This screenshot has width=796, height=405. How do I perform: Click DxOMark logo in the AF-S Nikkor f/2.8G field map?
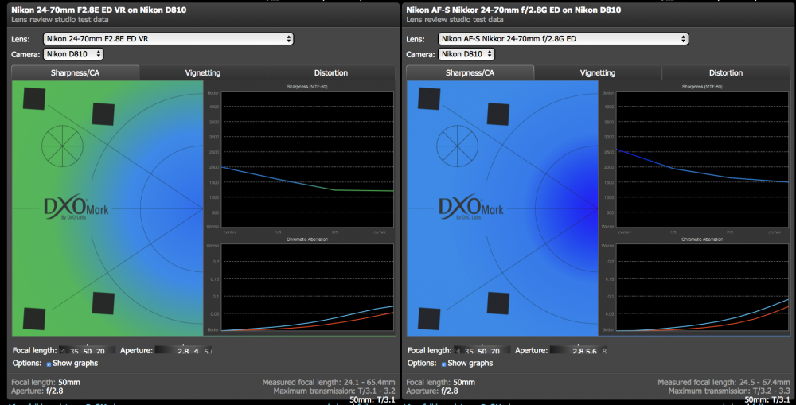click(471, 207)
